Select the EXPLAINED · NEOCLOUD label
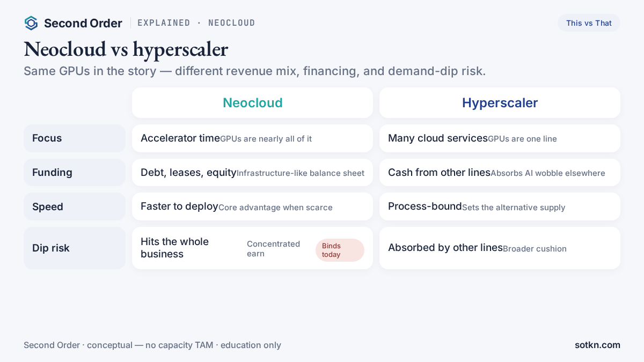 196,23
